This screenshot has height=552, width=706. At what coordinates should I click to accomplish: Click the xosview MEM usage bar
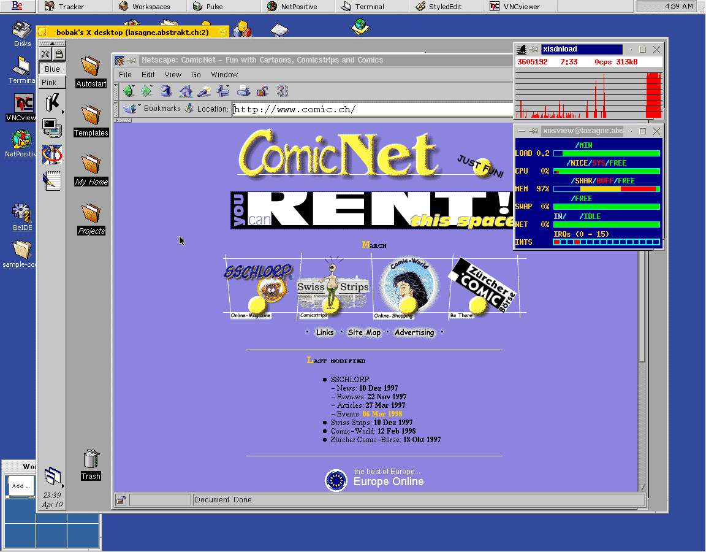[x=607, y=189]
